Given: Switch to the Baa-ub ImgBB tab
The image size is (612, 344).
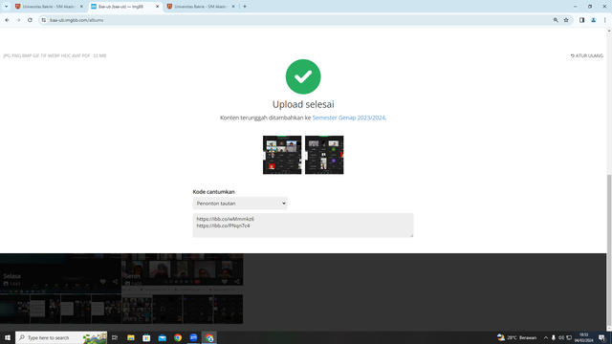Looking at the screenshot, I should (124, 7).
